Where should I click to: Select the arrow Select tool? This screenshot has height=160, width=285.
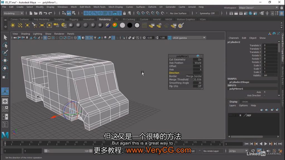(5, 37)
